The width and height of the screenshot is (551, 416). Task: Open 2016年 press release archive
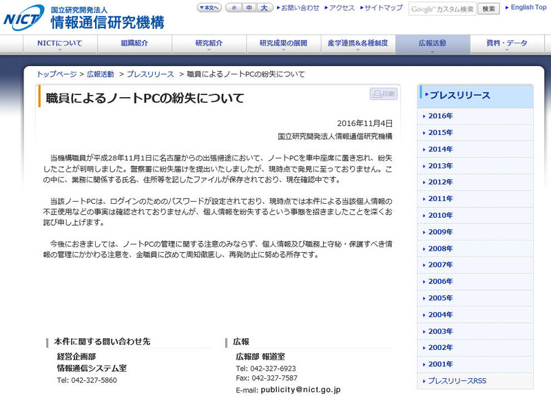tap(440, 116)
